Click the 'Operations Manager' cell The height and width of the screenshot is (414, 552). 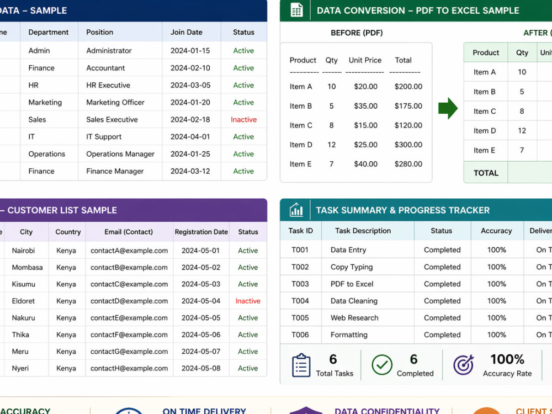click(x=120, y=154)
